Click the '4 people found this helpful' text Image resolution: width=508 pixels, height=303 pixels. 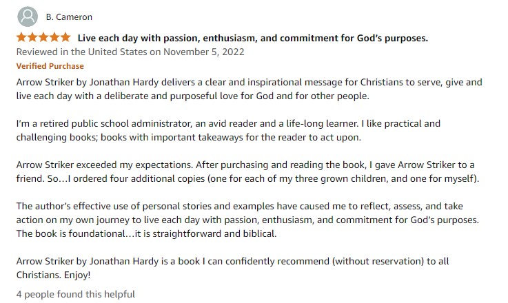76,294
